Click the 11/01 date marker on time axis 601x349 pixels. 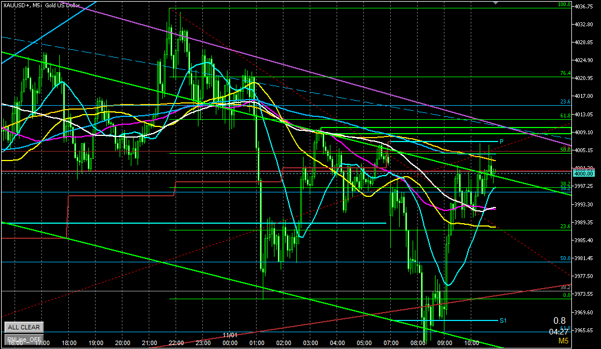click(230, 336)
